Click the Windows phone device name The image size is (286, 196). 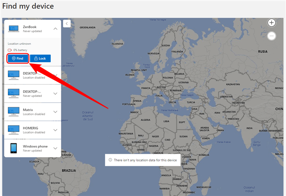point(35,146)
